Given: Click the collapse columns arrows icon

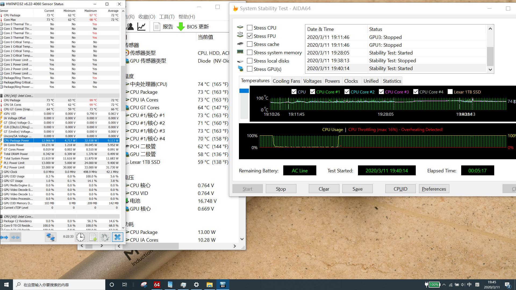Looking at the screenshot, I should point(16,237).
